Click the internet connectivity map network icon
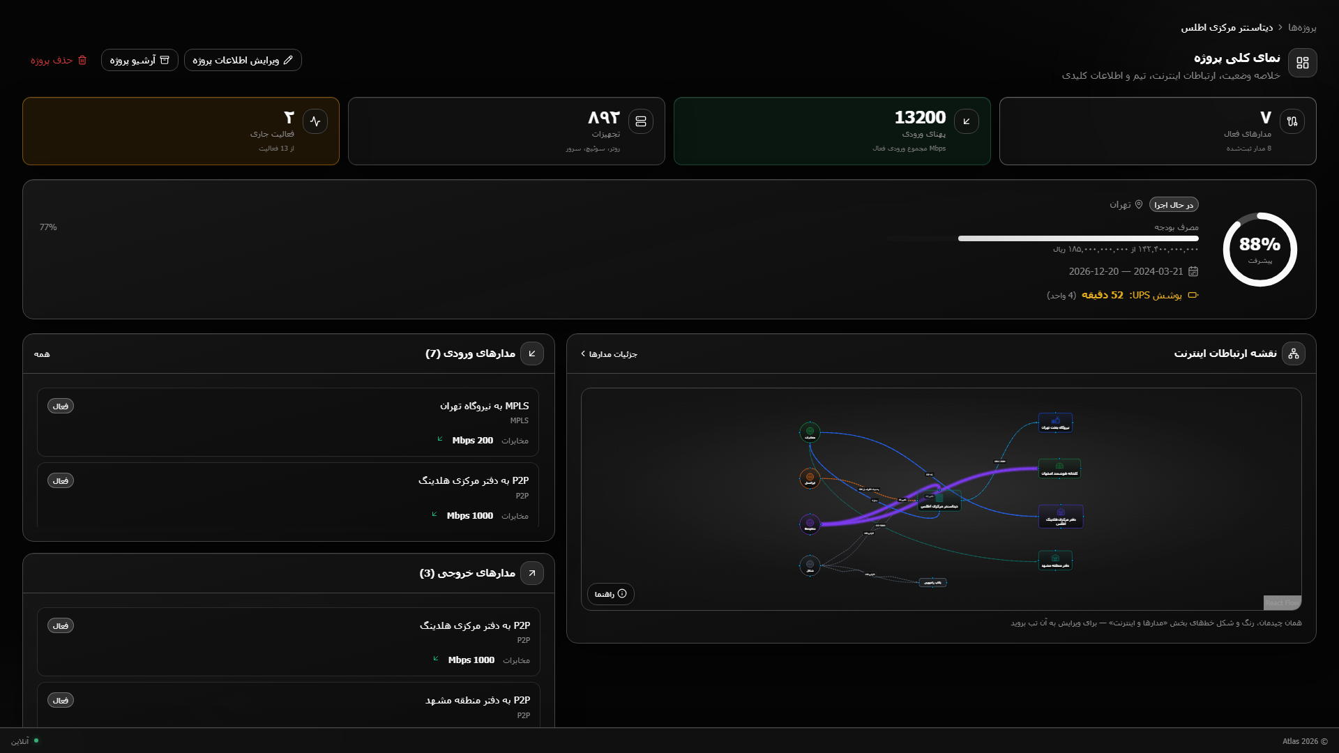Screen dimensions: 1339x753 [1294, 353]
